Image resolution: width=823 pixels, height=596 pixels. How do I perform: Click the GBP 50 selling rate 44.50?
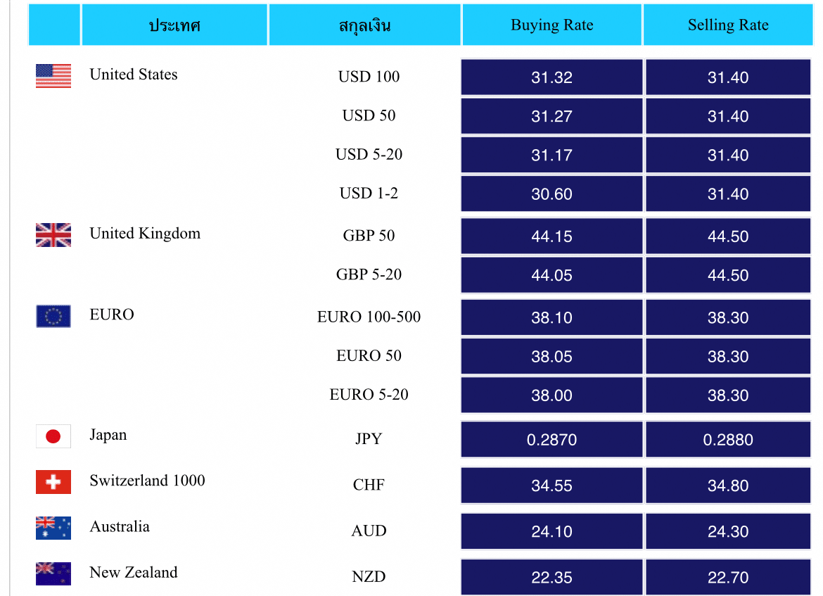[728, 236]
